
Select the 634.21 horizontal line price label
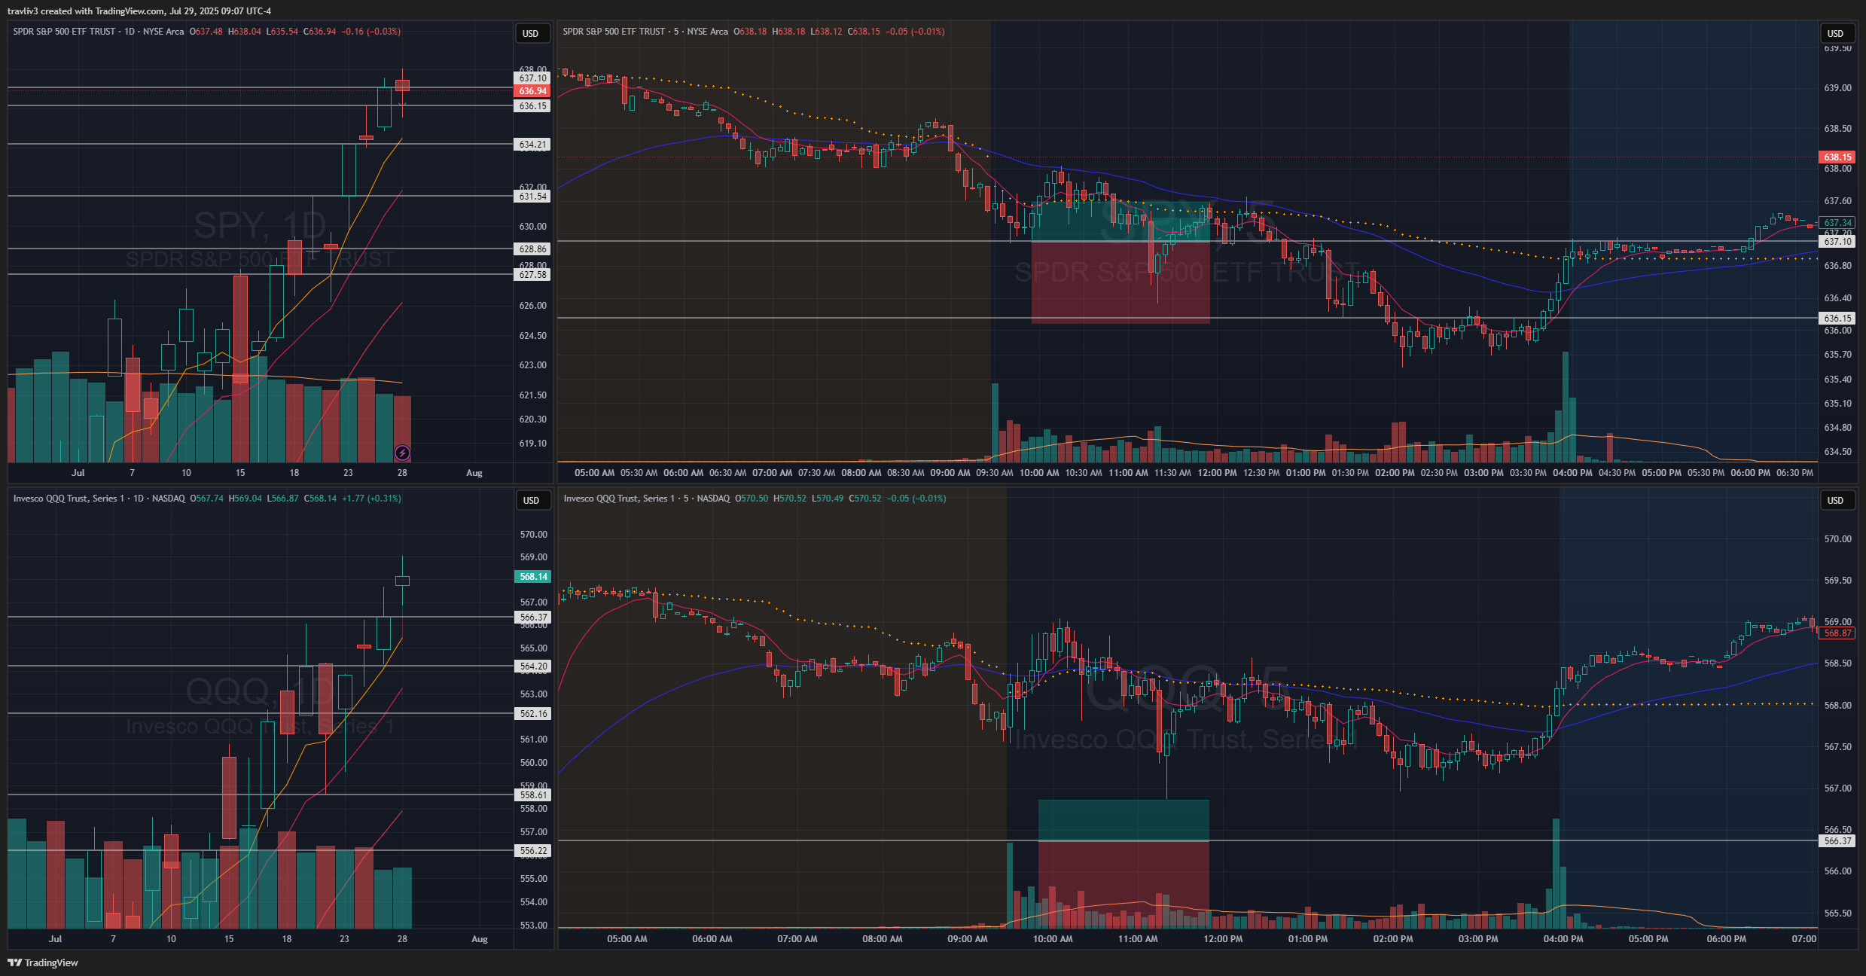[x=532, y=145]
